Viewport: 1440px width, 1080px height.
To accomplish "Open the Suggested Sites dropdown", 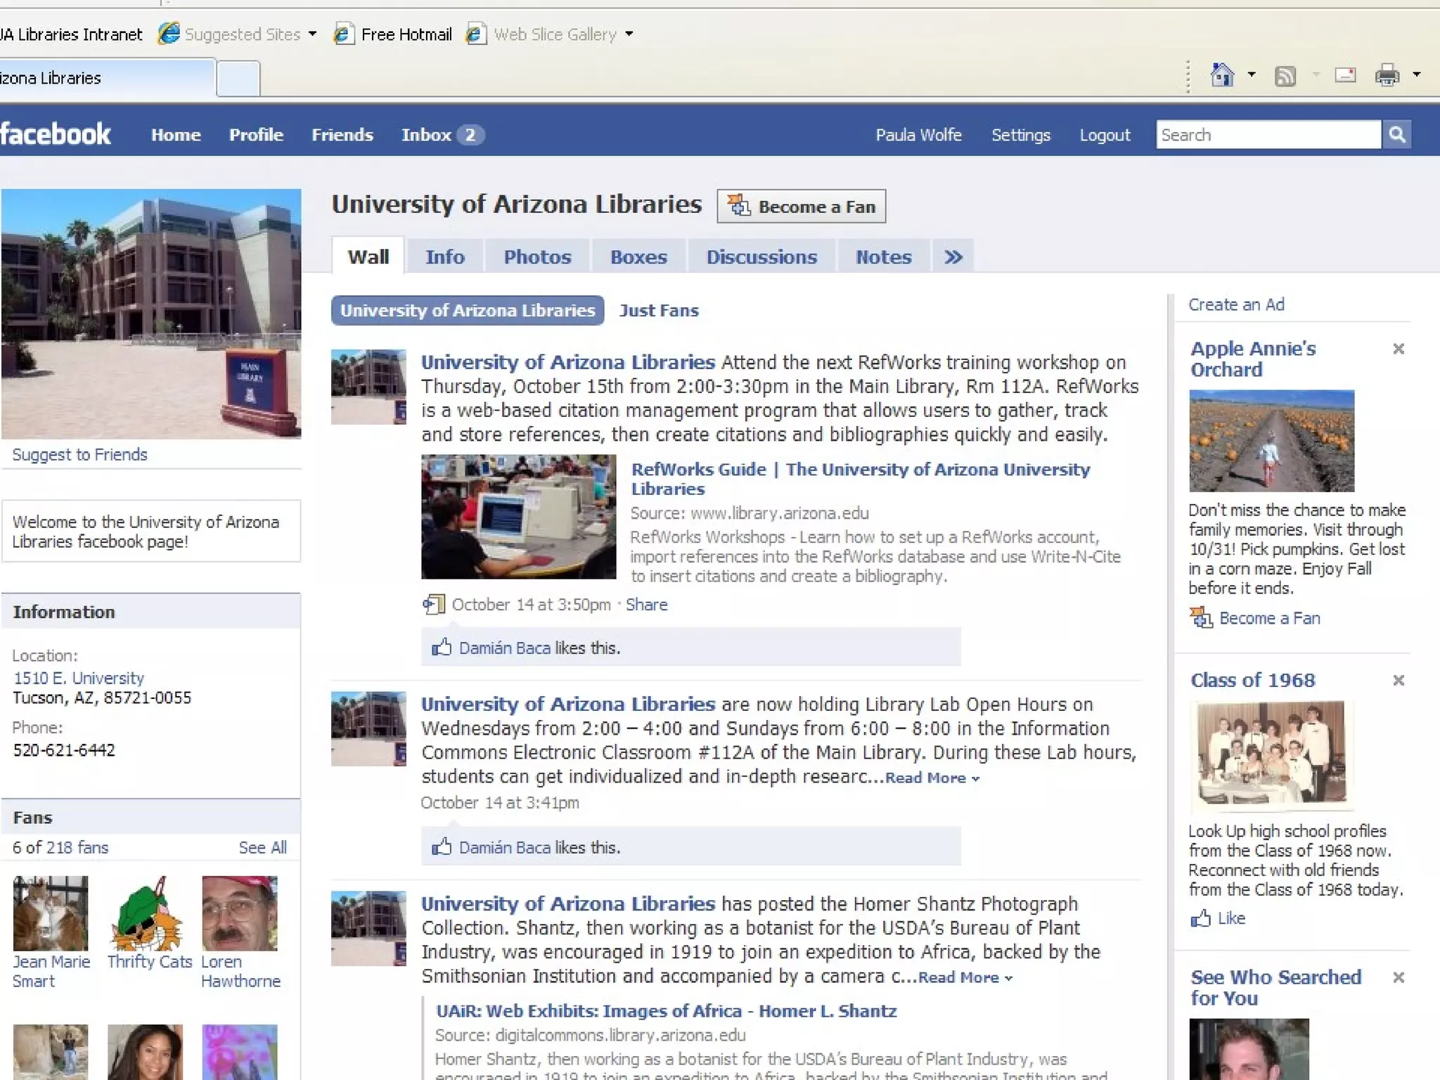I will [x=312, y=34].
